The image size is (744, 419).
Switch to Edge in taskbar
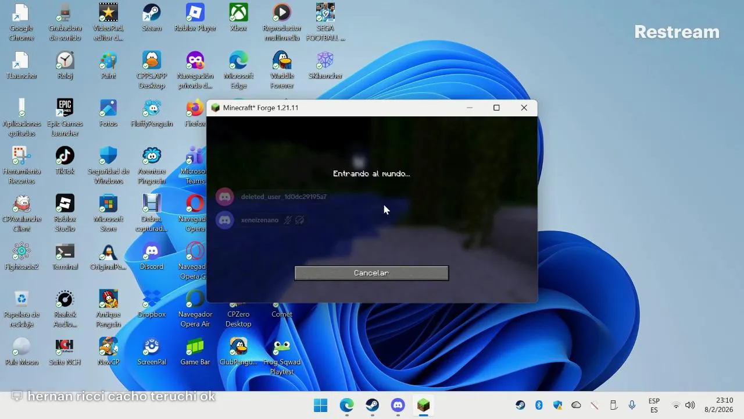[346, 405]
